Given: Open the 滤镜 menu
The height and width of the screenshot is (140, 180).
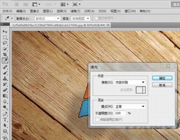Looking at the screenshot, I should click(x=75, y=11).
